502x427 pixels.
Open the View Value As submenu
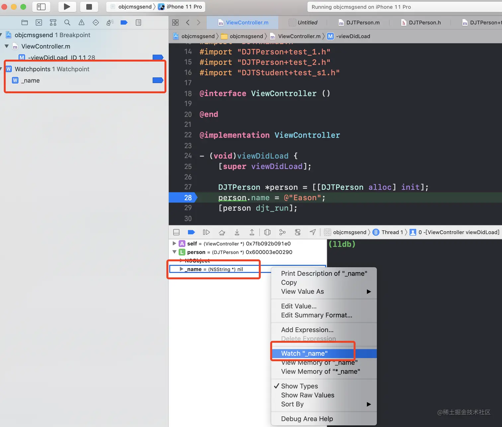pos(324,291)
